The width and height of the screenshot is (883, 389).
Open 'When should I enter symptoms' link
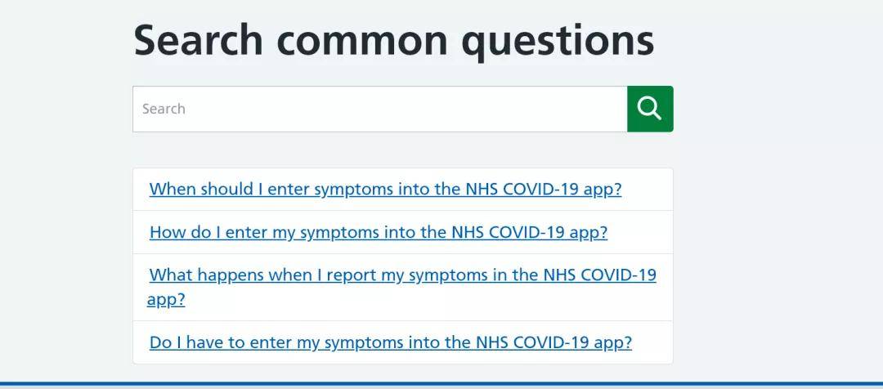385,189
